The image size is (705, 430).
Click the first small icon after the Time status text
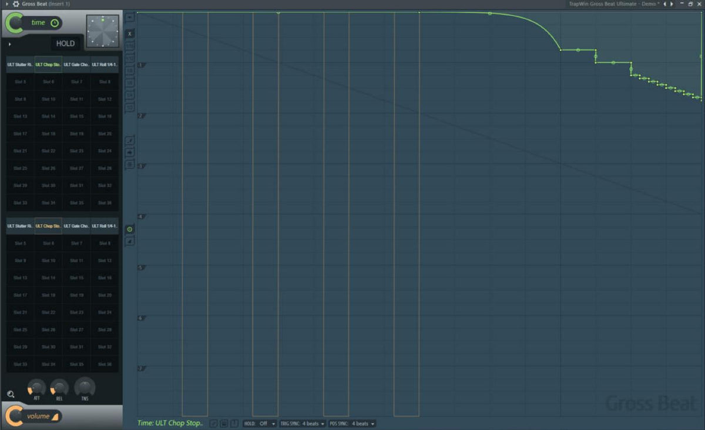213,424
